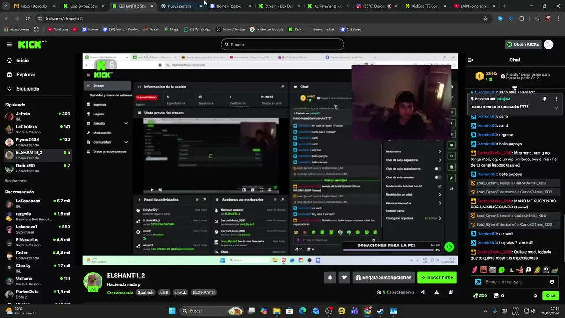Click Windows taskbar Buscar search box
This screenshot has height=318, width=565.
pyautogui.click(x=212, y=311)
